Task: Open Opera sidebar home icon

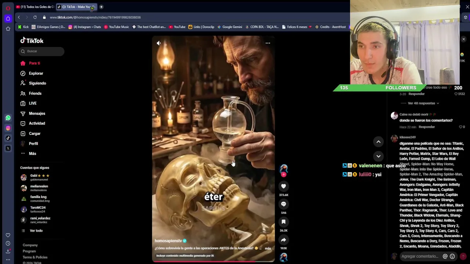Action: coord(8,18)
